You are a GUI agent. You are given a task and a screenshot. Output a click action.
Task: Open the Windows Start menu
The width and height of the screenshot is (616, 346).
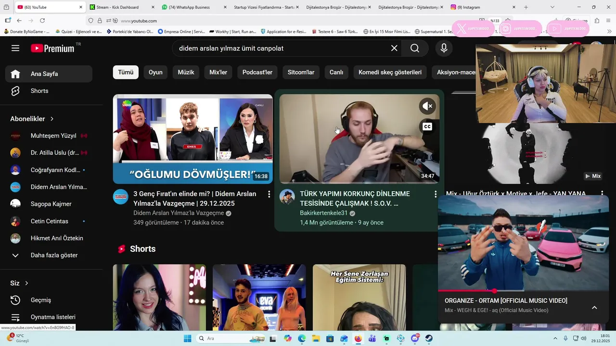[x=188, y=338]
